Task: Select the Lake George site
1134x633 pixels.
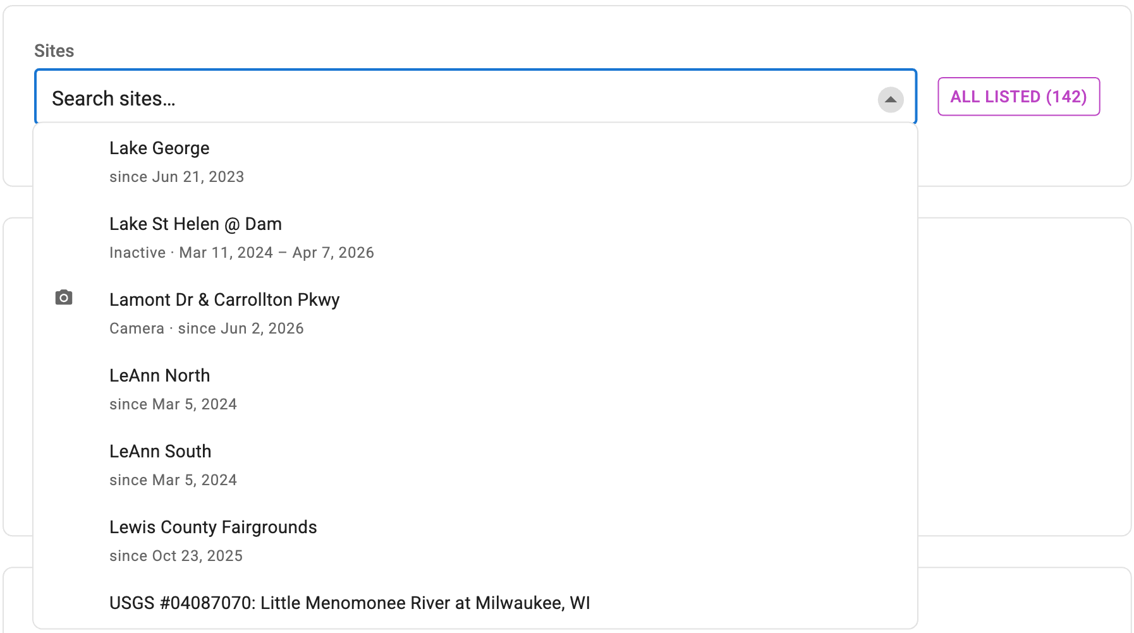Action: 475,162
